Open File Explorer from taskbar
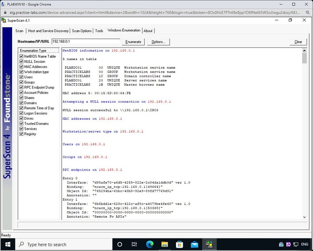The image size is (313, 251). click(165, 244)
